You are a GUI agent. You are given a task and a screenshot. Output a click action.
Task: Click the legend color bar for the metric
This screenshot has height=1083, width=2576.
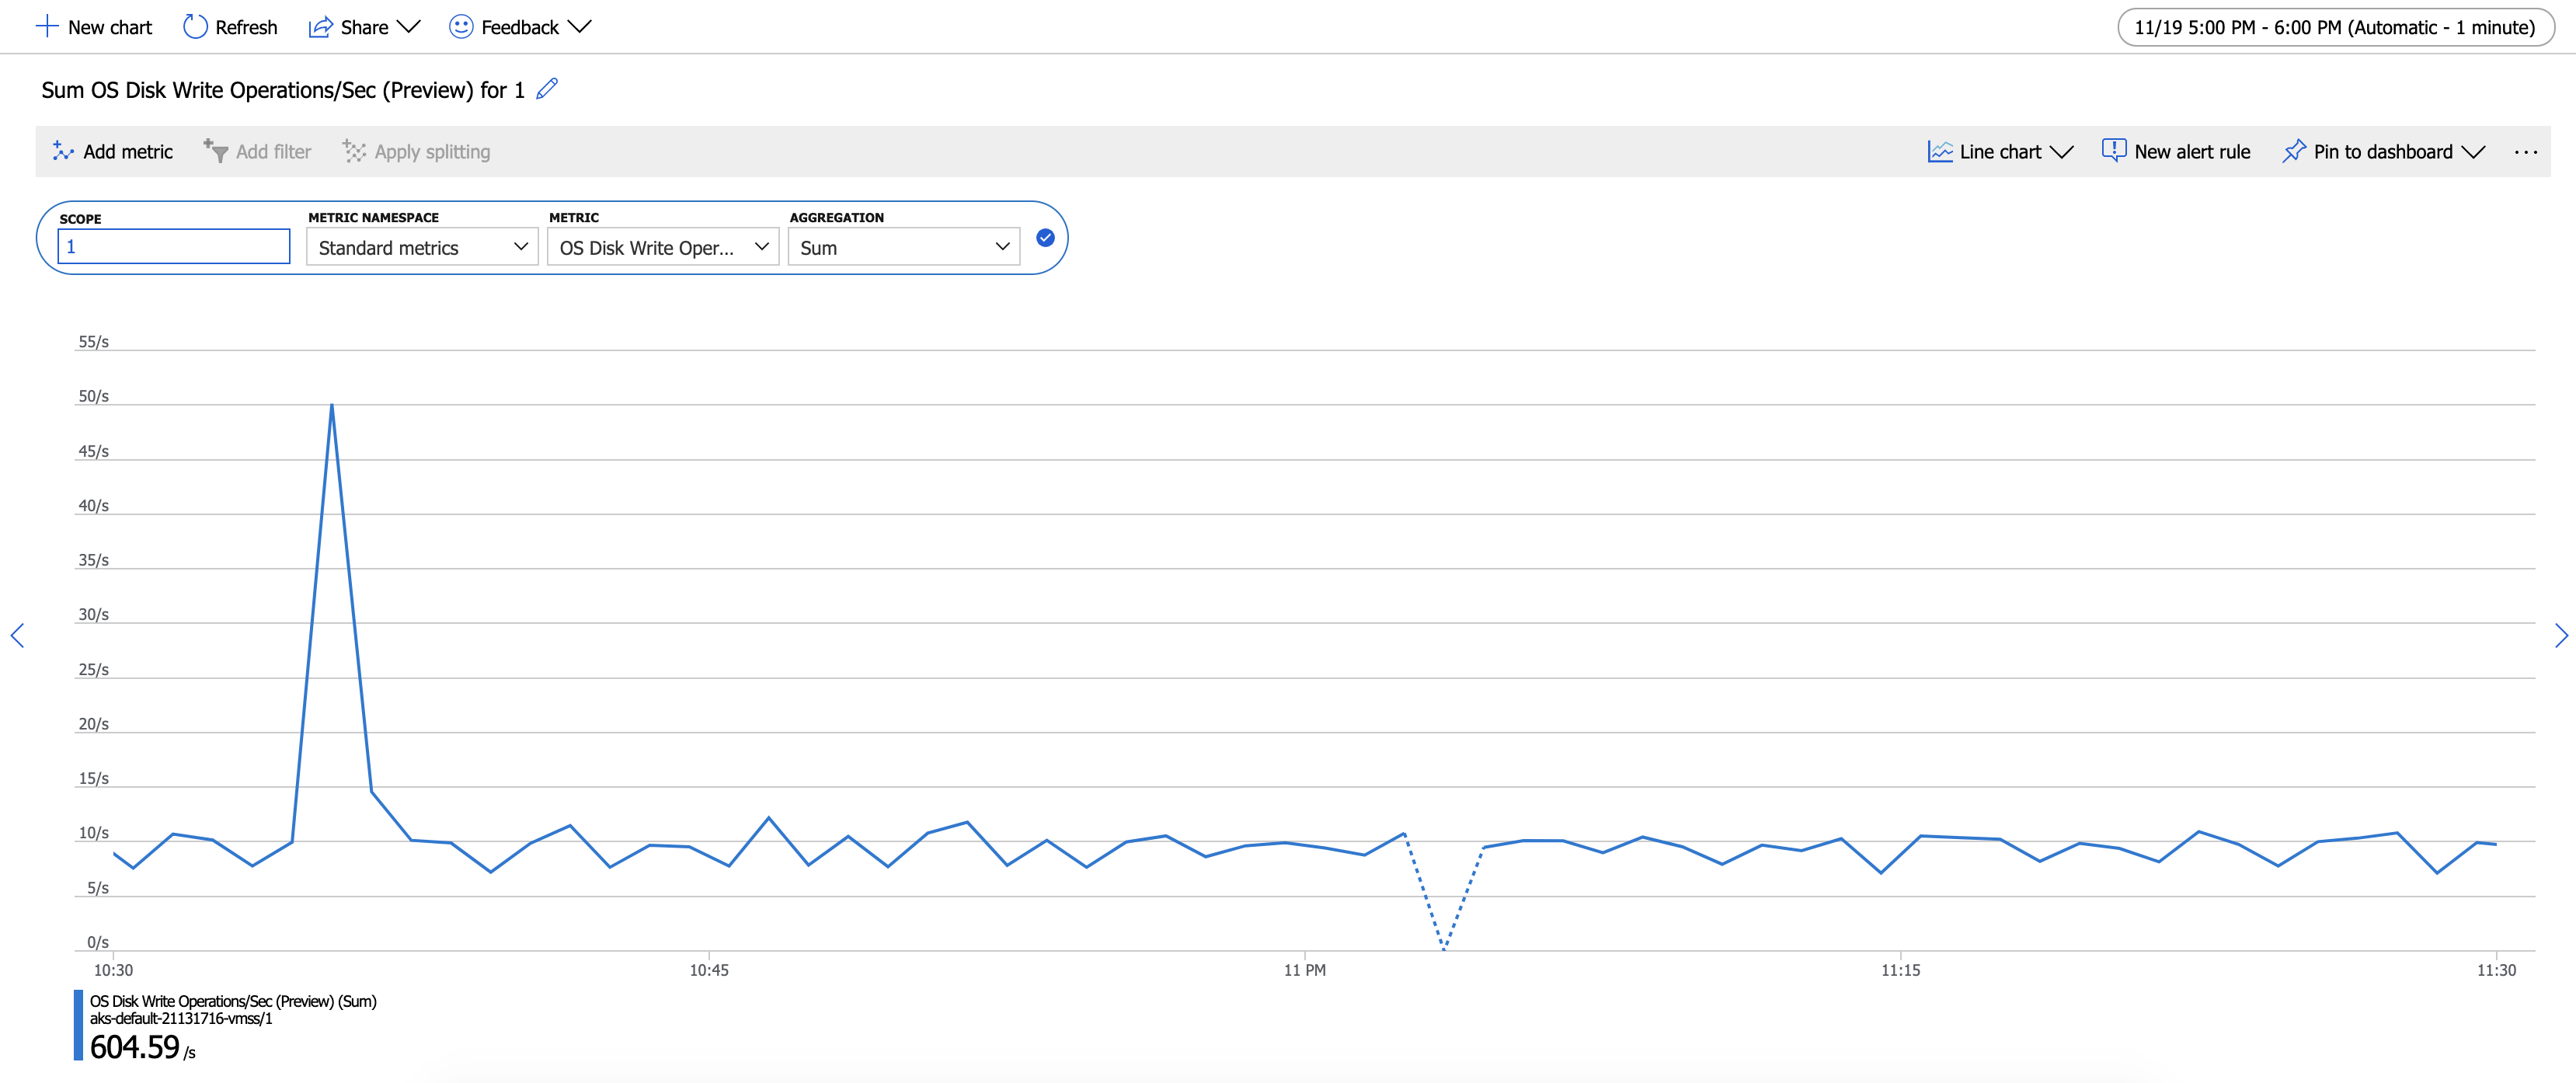(78, 1024)
